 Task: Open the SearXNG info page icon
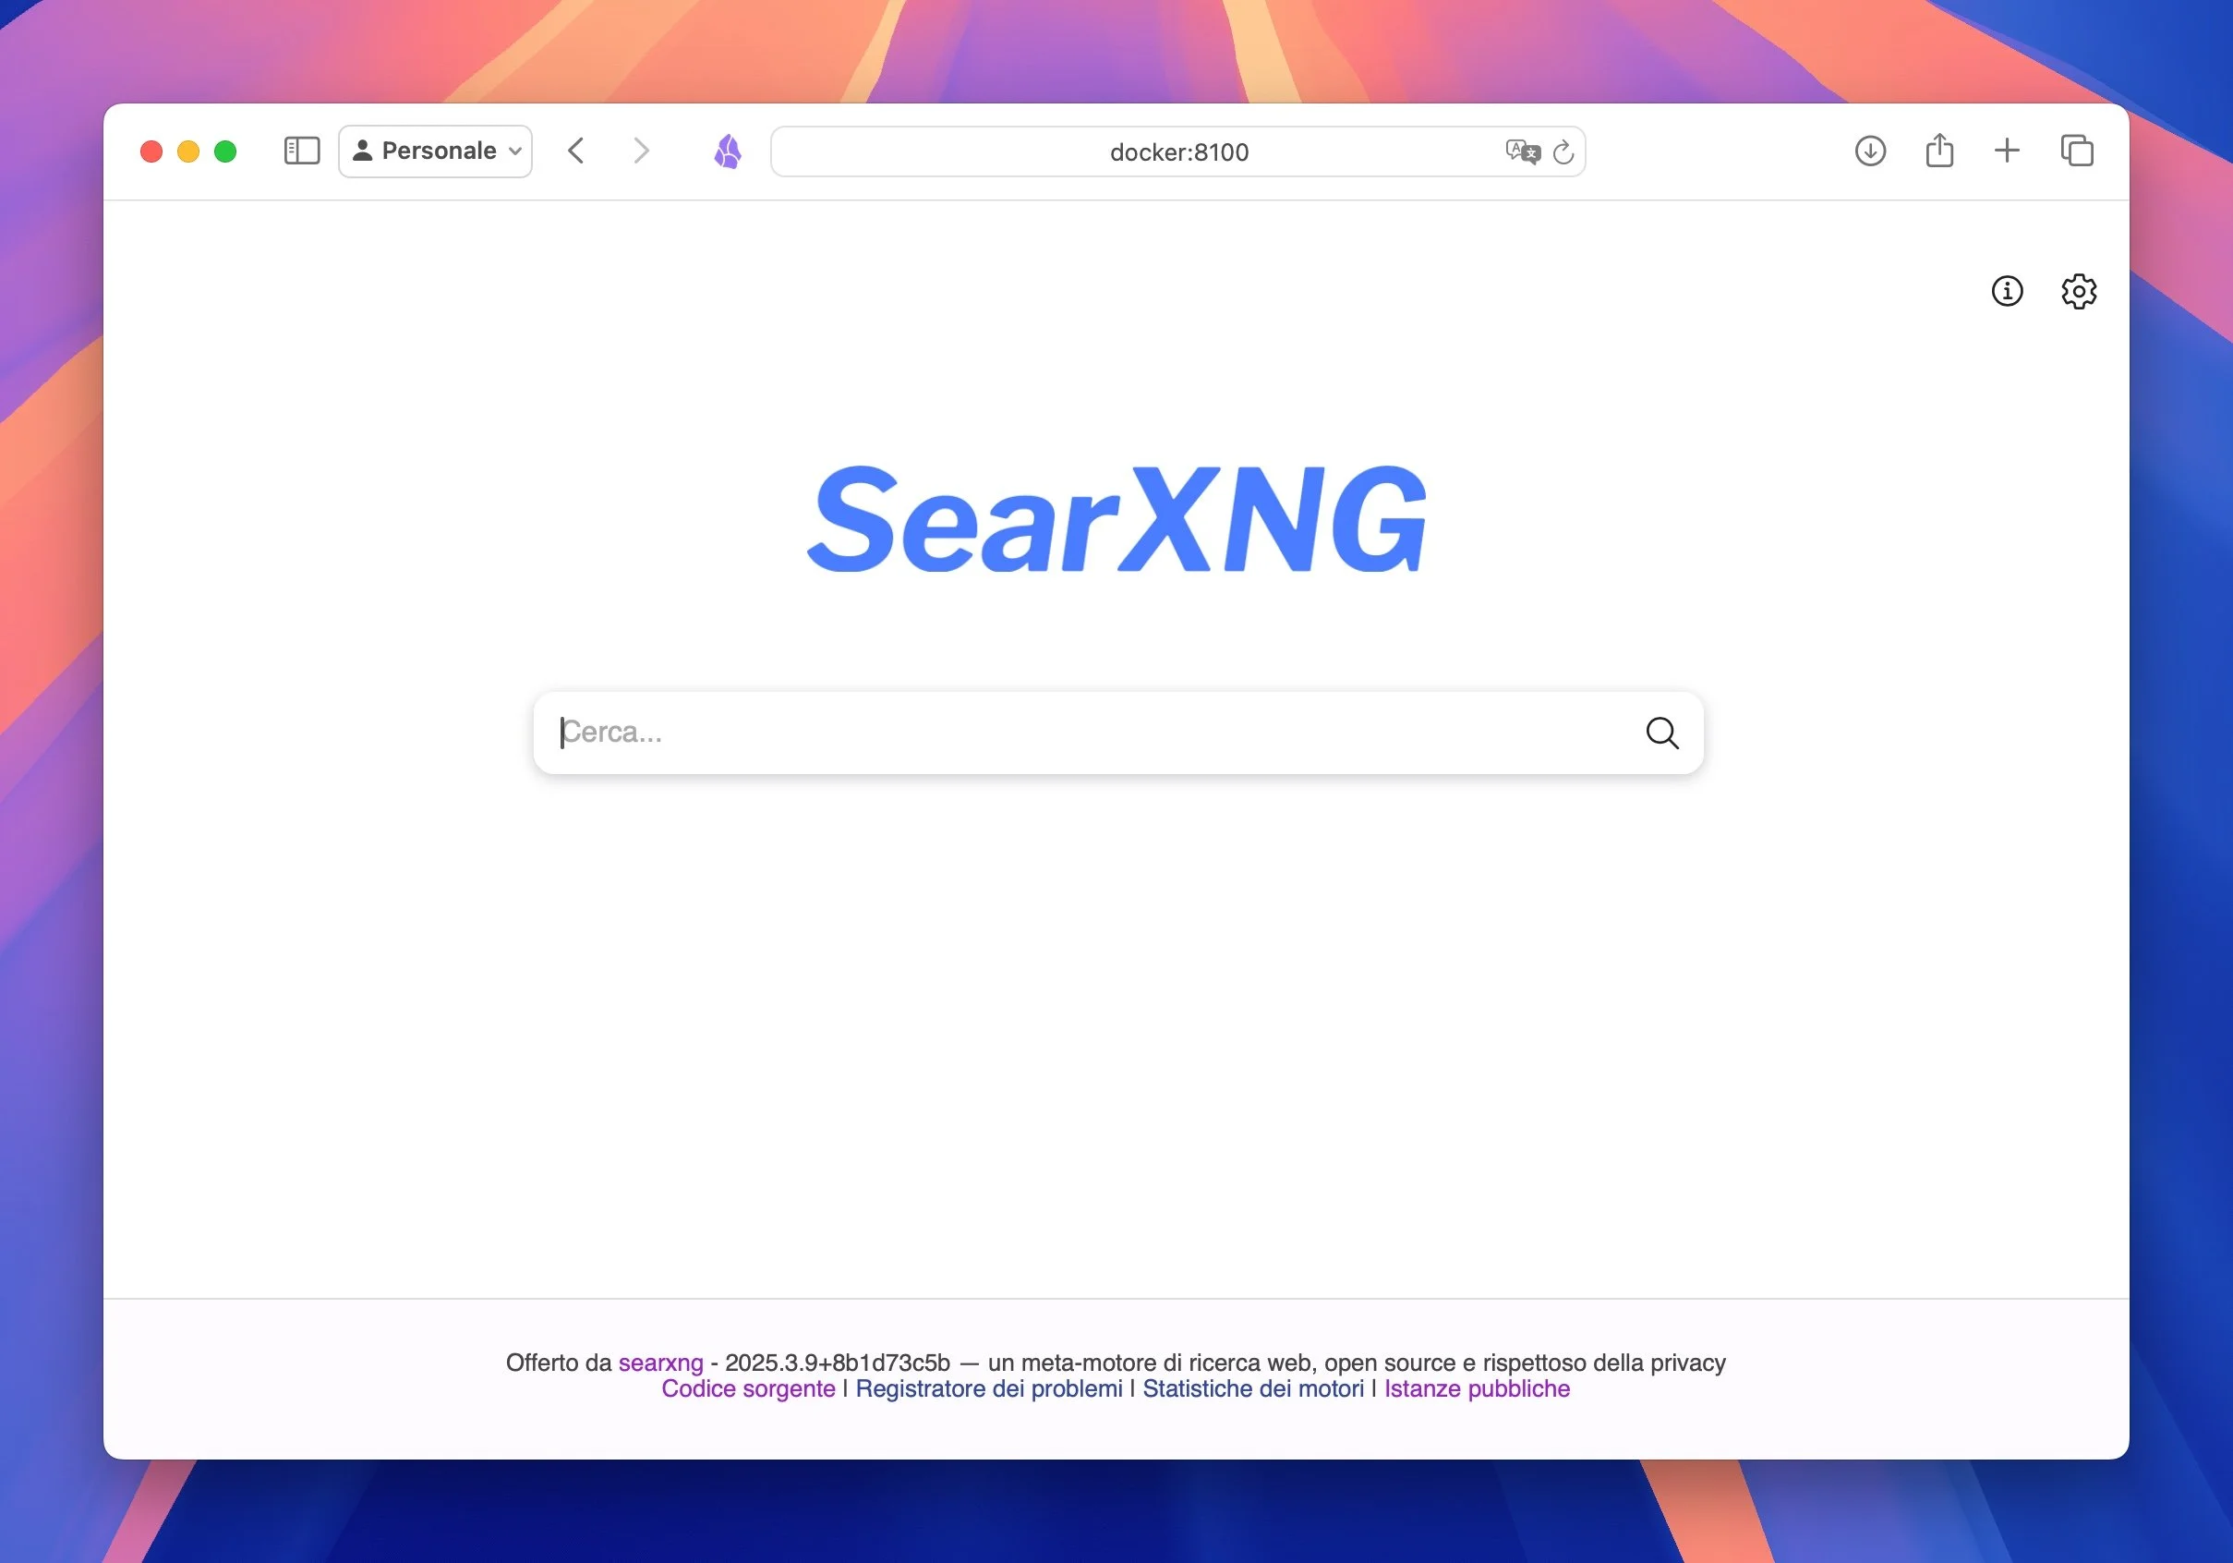tap(2007, 291)
